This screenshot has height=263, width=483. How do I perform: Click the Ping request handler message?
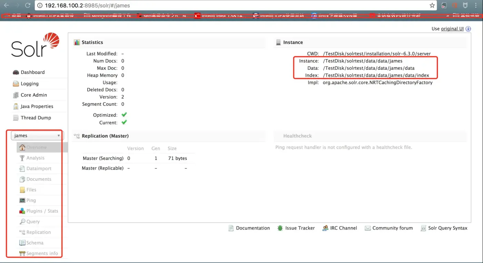pyautogui.click(x=344, y=147)
